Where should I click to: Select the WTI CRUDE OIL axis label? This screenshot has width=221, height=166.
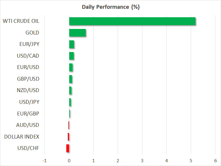tap(21, 21)
